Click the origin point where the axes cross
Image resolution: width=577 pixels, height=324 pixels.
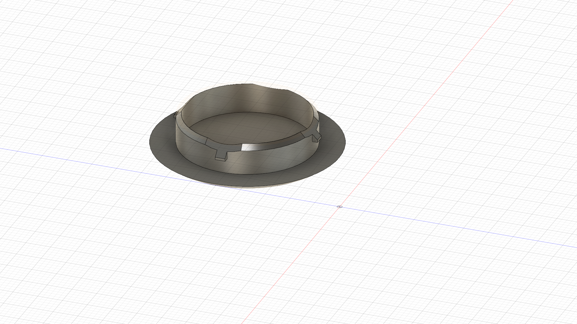(x=340, y=206)
